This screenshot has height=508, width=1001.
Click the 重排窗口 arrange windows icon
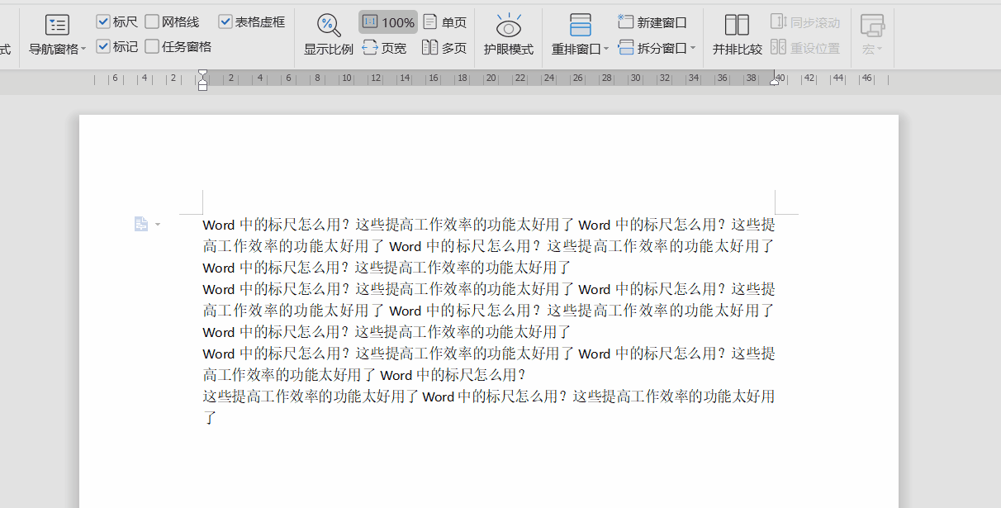coord(581,25)
